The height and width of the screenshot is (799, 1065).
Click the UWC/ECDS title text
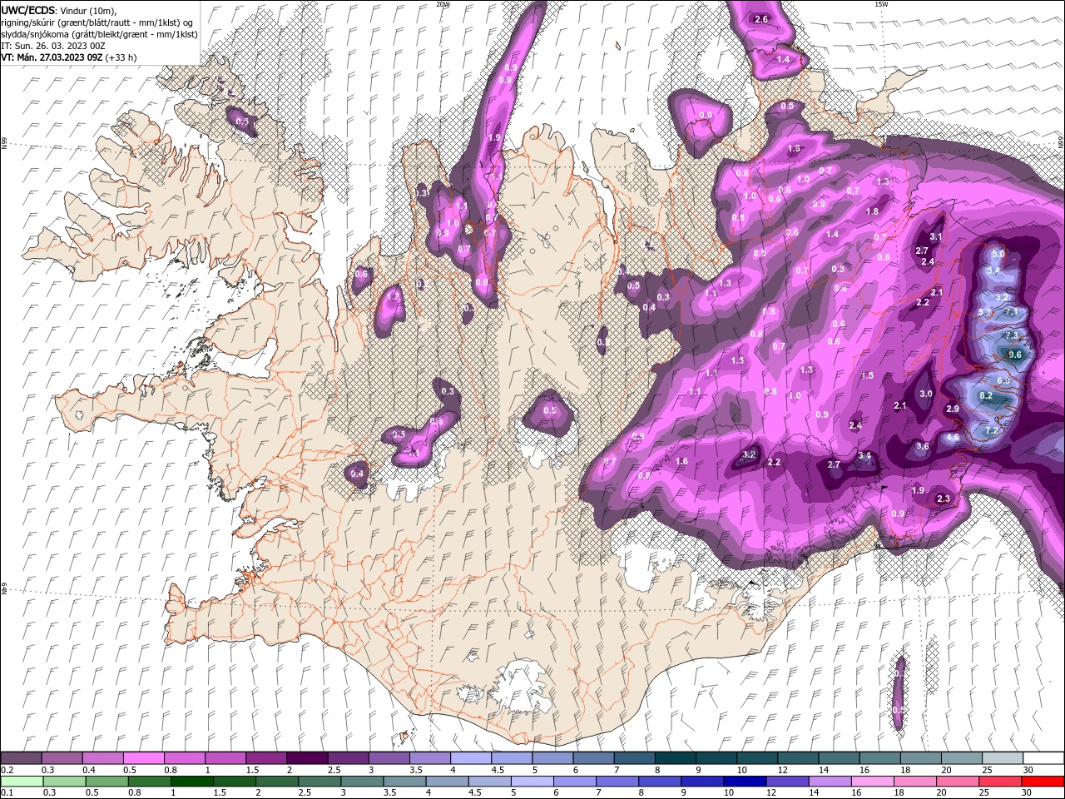click(29, 10)
